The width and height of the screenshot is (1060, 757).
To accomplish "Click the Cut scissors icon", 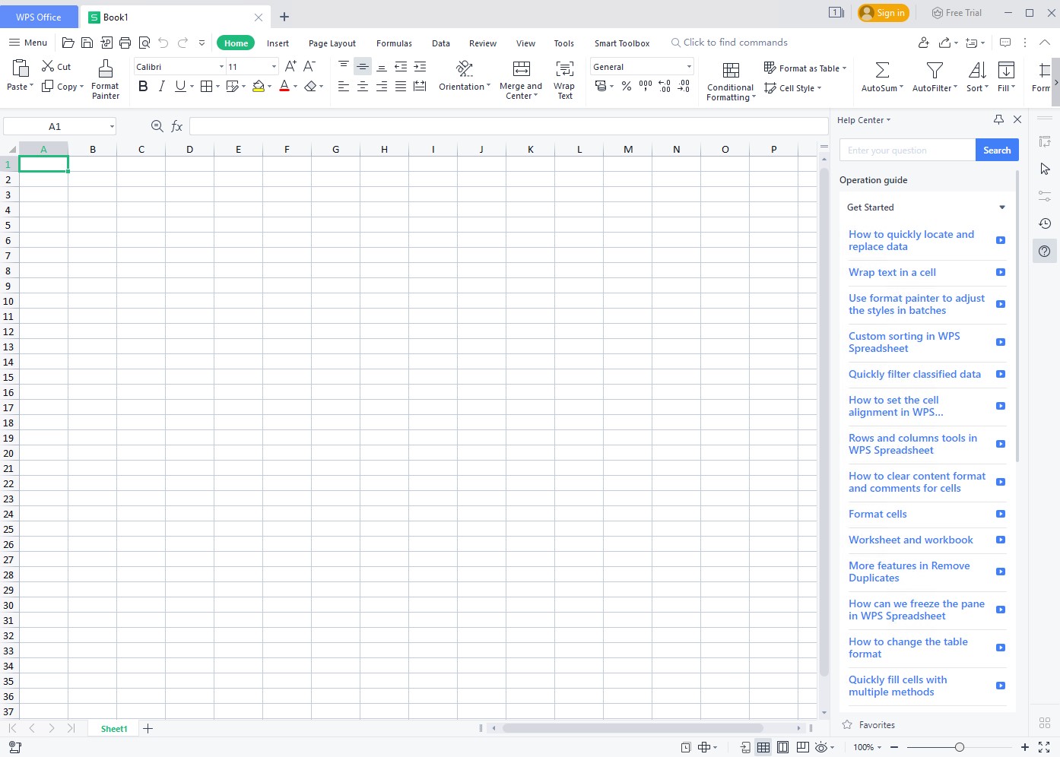I will pyautogui.click(x=48, y=67).
